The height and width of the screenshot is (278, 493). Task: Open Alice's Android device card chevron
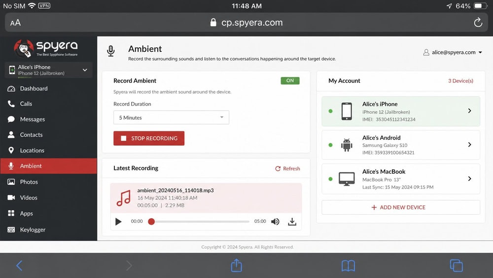tap(469, 145)
